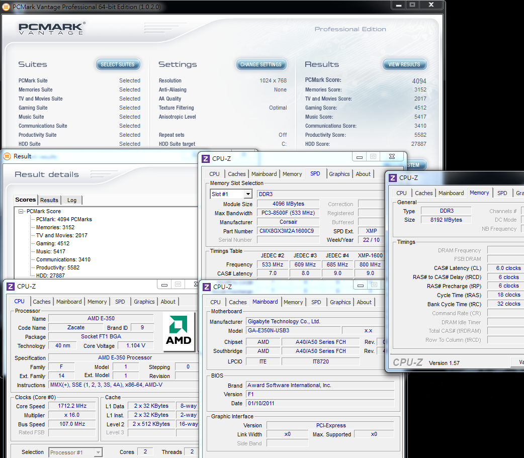Select About tab in CPU-Z SPD window

tap(363, 174)
